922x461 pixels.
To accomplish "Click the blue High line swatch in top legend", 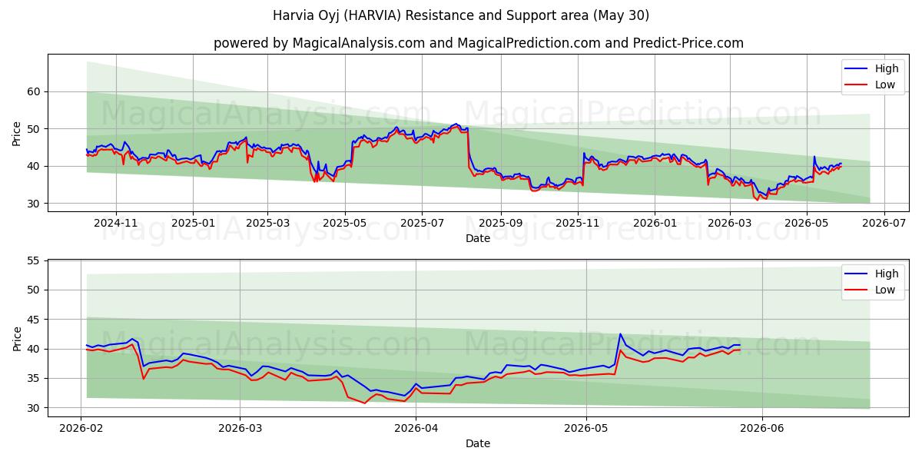I will 857,69.
